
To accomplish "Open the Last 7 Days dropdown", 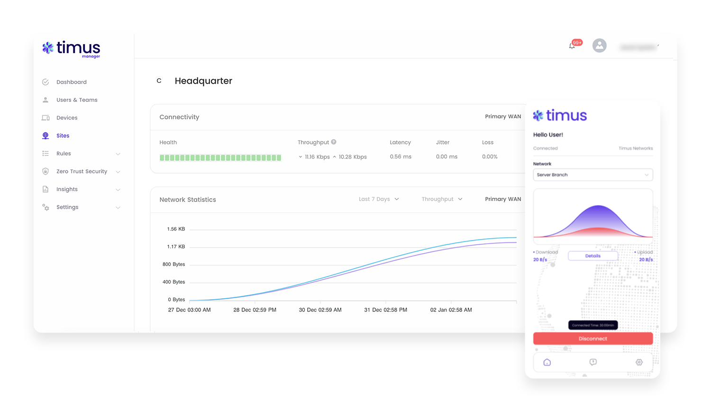I will [x=378, y=199].
